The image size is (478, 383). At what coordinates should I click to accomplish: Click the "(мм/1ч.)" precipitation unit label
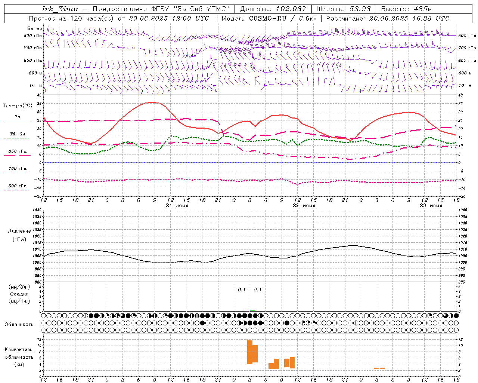(19, 301)
